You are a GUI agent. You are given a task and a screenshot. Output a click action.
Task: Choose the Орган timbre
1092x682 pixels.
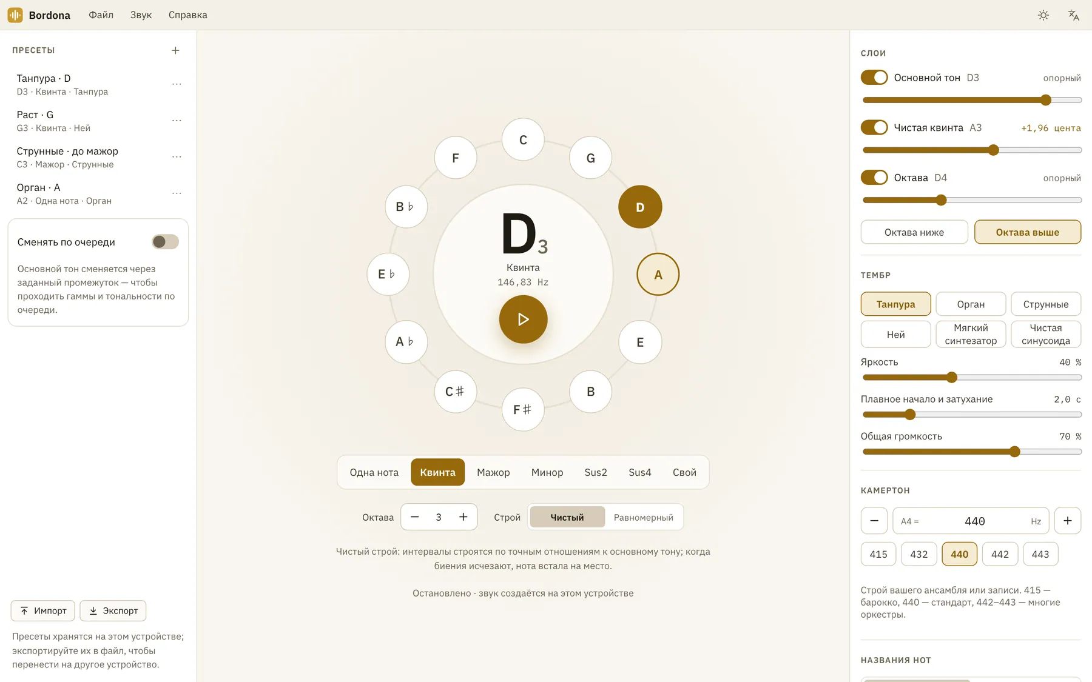click(971, 304)
